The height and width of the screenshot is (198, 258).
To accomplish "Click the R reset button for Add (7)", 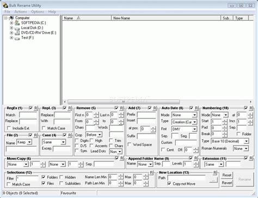I will tap(155, 108).
